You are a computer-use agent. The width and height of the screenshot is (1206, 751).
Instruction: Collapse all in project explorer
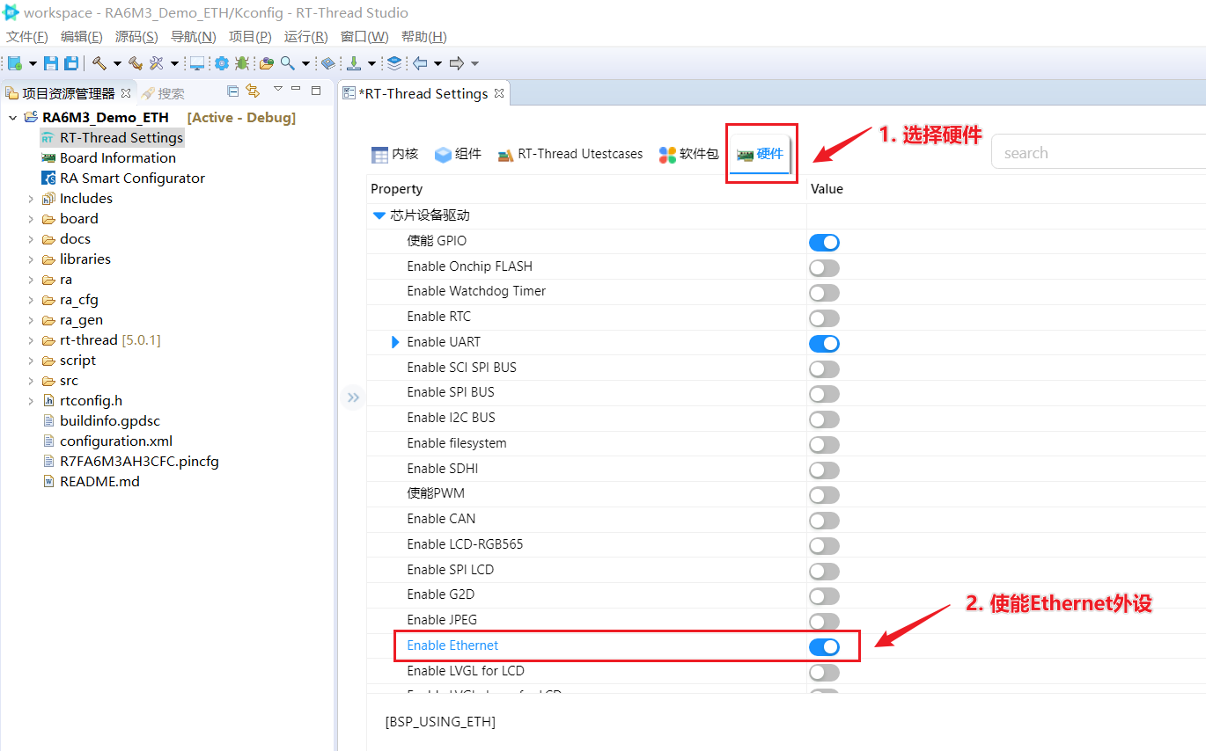pyautogui.click(x=232, y=91)
